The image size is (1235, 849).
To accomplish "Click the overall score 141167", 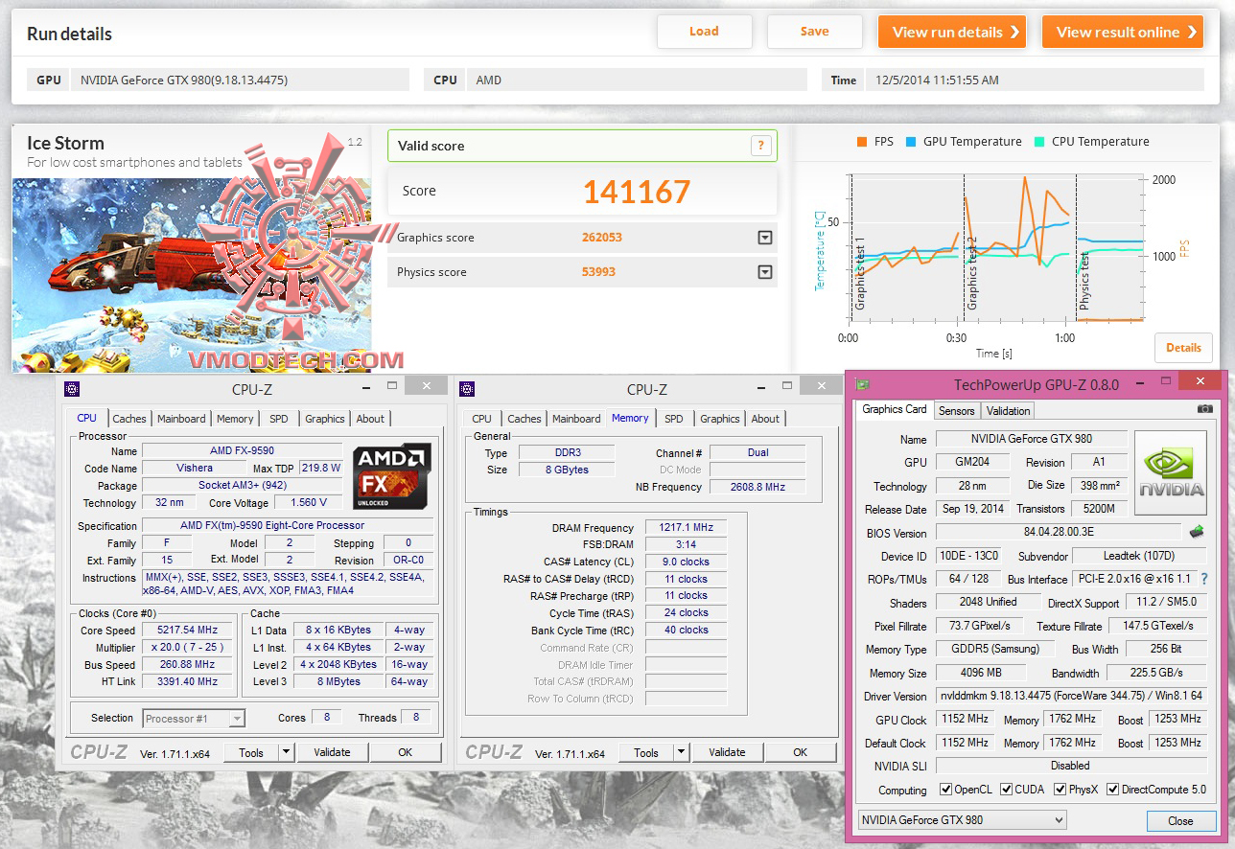I will (637, 192).
